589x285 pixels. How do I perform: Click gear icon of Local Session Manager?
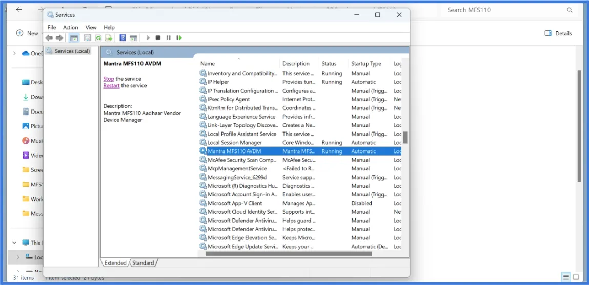pyautogui.click(x=203, y=142)
